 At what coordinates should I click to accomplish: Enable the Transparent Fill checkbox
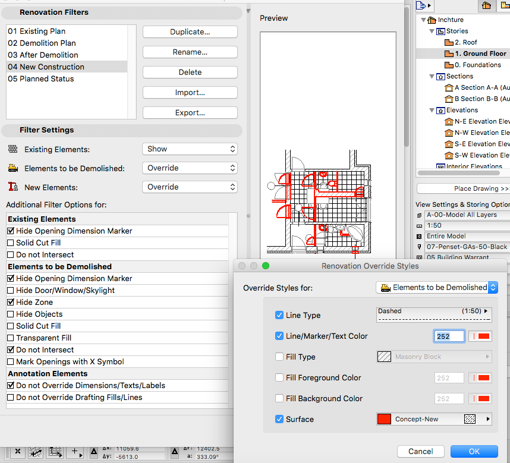click(x=11, y=338)
